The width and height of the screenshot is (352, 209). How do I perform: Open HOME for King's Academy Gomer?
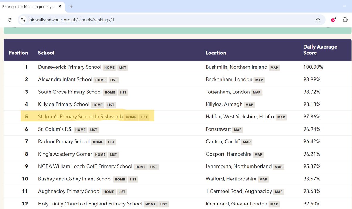(x=100, y=154)
